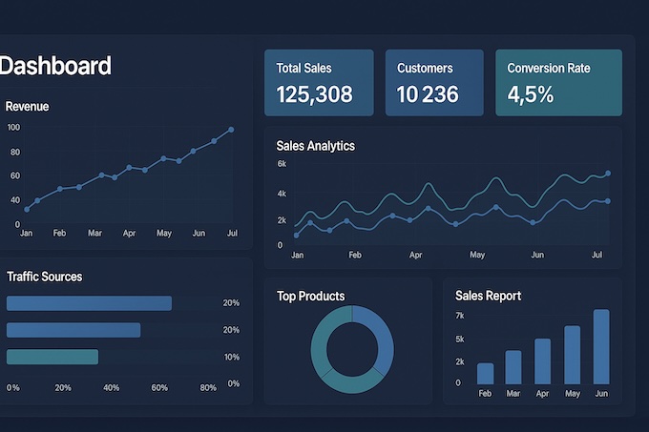Select the longest Traffic Sources bar
Viewport: 649px width, 432px height.
click(89, 303)
